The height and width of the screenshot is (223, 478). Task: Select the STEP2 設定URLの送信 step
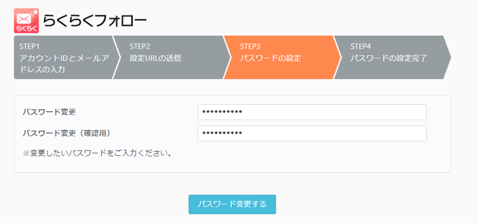[172, 58]
